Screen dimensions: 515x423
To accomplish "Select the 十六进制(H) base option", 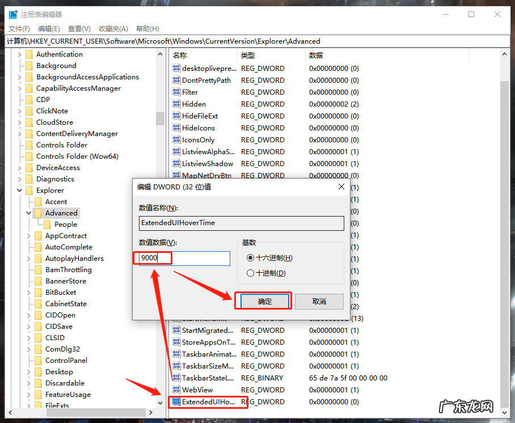I will (250, 257).
